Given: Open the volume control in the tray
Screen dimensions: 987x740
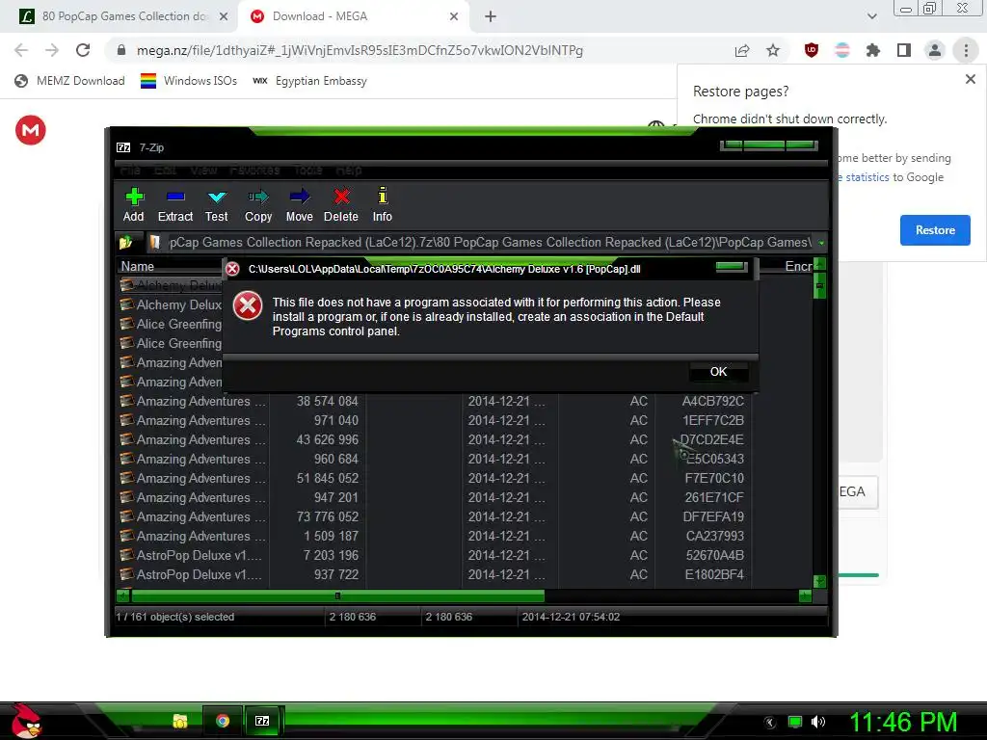Looking at the screenshot, I should click(x=818, y=722).
